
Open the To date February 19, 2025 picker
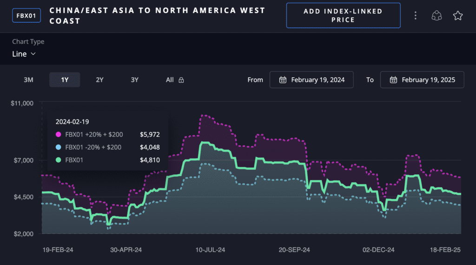pyautogui.click(x=422, y=80)
